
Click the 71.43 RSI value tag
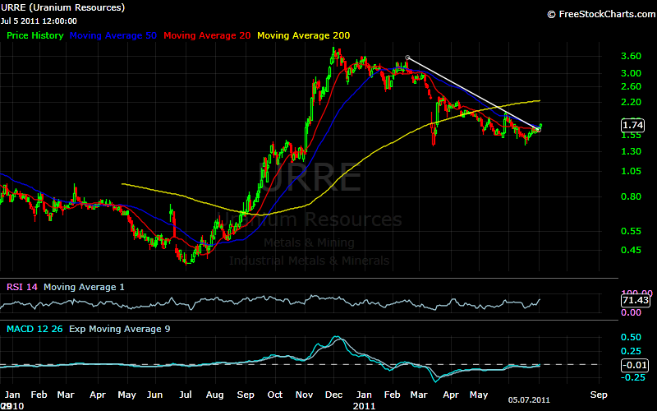(633, 301)
